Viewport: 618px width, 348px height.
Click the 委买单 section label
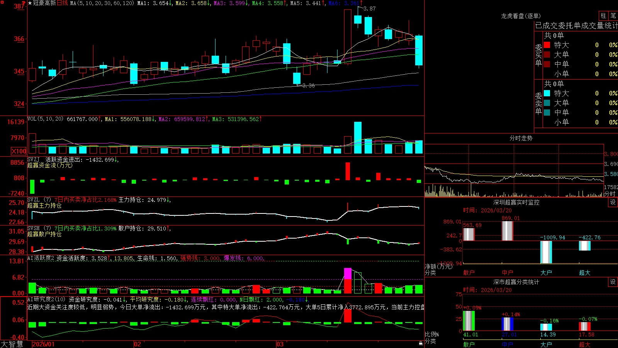pyautogui.click(x=538, y=55)
